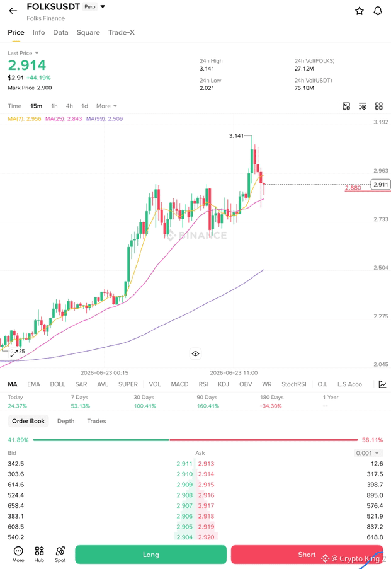
Task: Enable the O.I. sub-indicator
Action: [322, 384]
